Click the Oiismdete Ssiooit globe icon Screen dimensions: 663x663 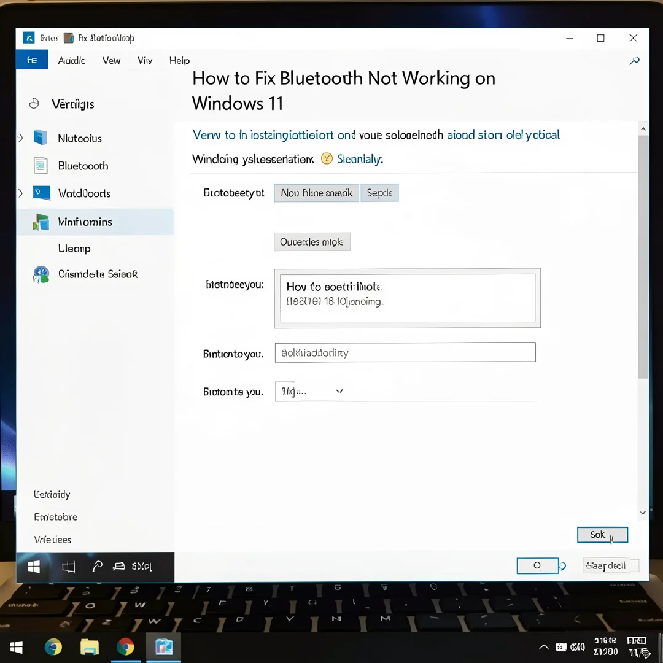tap(41, 274)
